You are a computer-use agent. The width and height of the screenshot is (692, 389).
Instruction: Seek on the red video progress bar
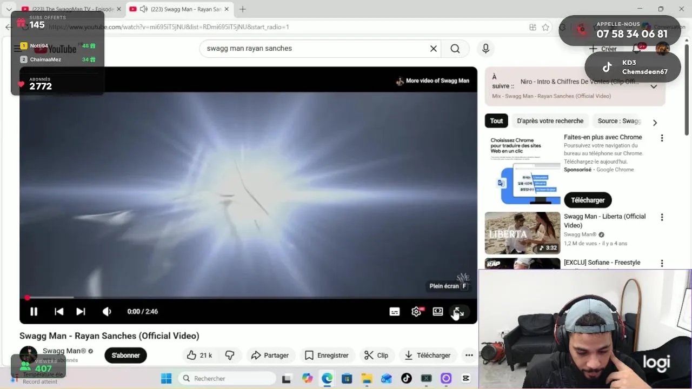[249, 297]
